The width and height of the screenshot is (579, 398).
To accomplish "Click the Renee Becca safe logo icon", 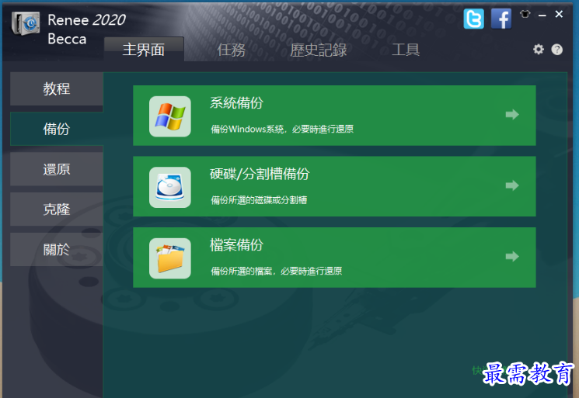I will pyautogui.click(x=26, y=23).
